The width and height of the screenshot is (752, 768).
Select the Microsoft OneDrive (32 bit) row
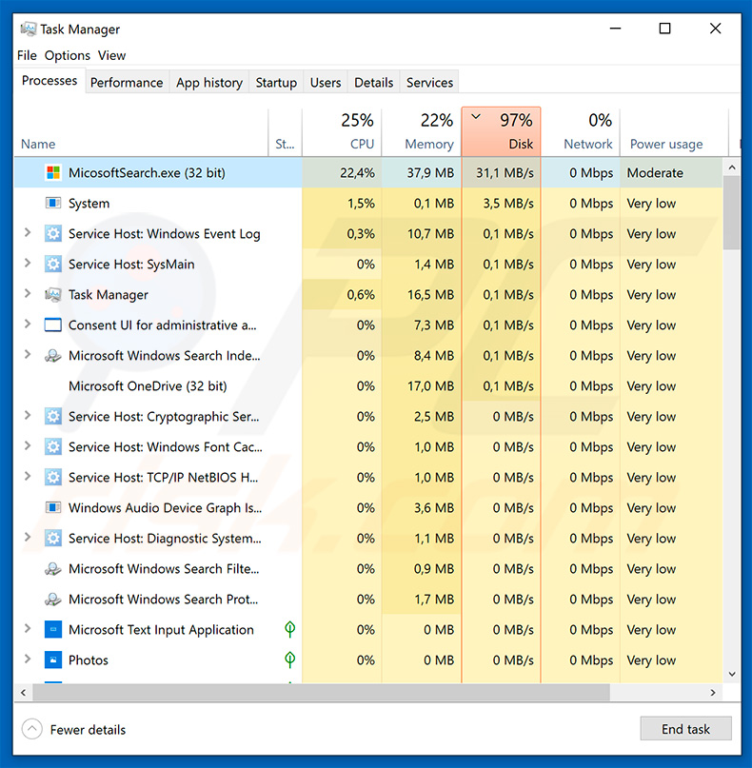368,386
